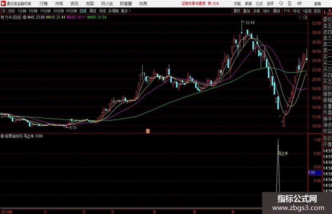This screenshot has height=214, width=332.
Task: Open the 选项 menu
Action: point(270,4)
